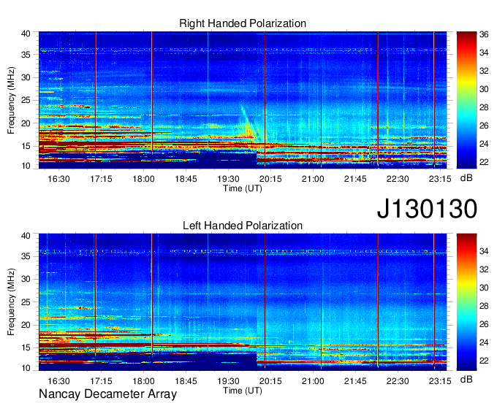Click the 26 value on the top colorbar
Screen dimensions: 497x403
pos(484,126)
